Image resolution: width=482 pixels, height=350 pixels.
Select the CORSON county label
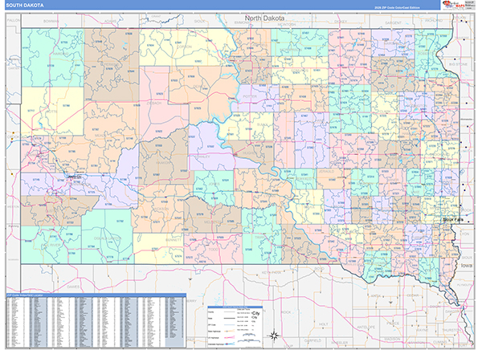184,47
